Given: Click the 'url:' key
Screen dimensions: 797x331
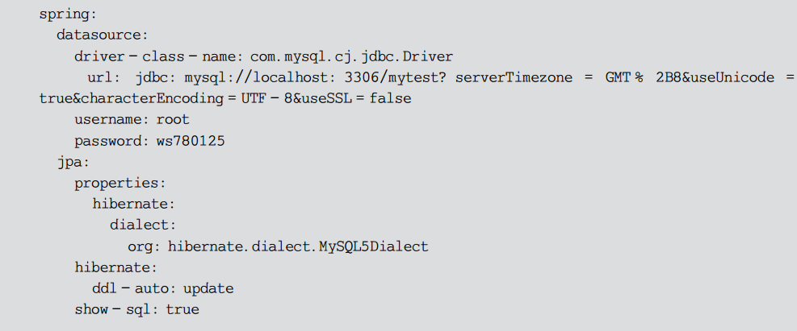Looking at the screenshot, I should point(106,77).
